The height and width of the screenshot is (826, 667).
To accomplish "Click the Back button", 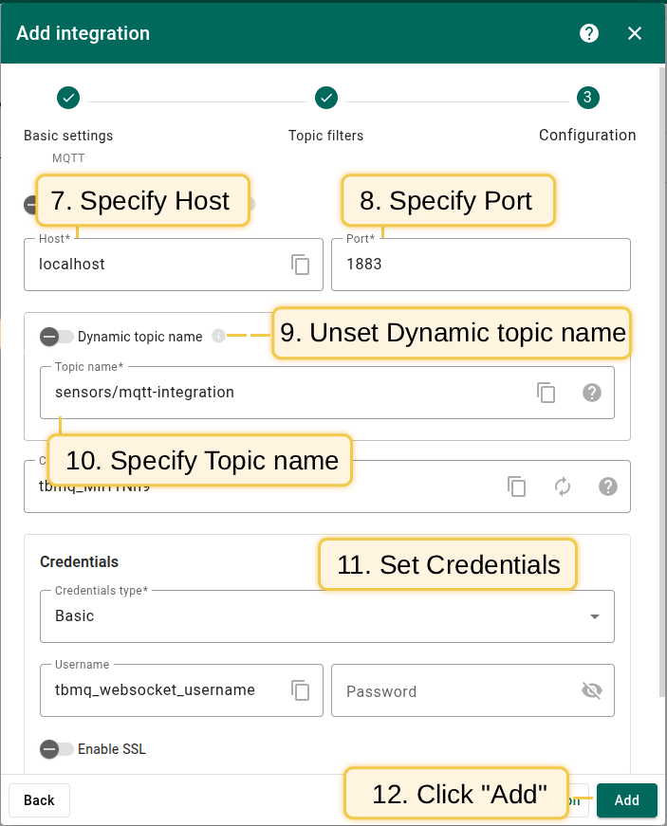I will tap(39, 800).
